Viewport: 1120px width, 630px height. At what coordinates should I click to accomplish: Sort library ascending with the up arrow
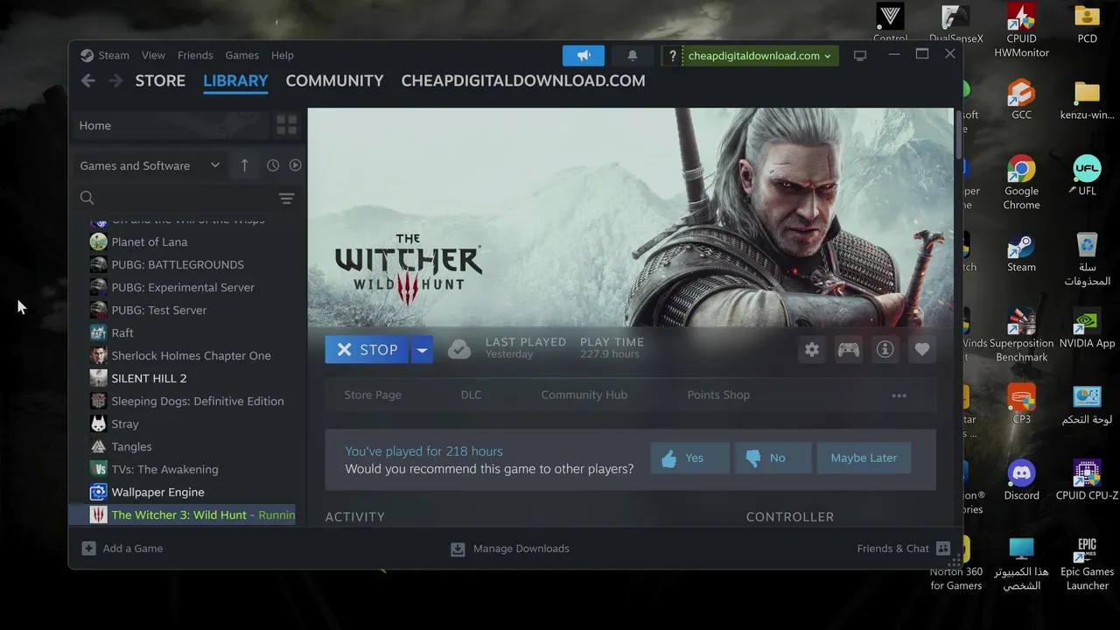click(244, 165)
